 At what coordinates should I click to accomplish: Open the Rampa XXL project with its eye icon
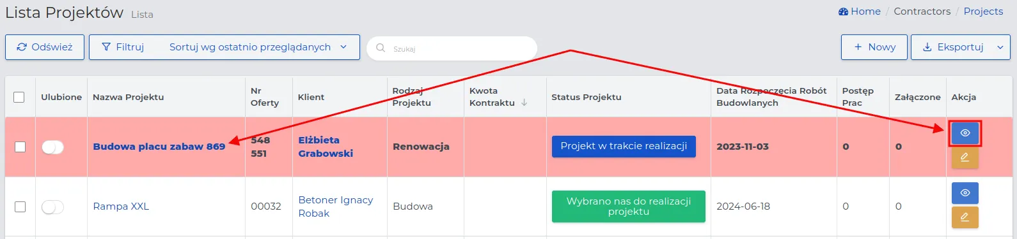[x=965, y=193]
